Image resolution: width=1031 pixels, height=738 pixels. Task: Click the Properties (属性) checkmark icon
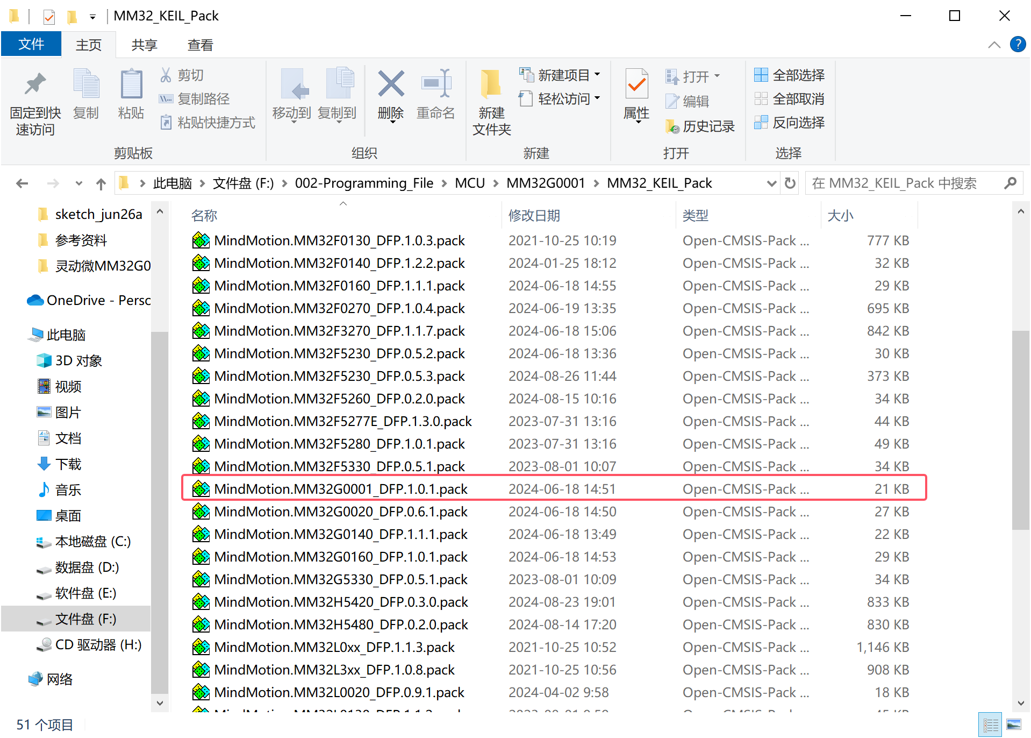point(636,84)
